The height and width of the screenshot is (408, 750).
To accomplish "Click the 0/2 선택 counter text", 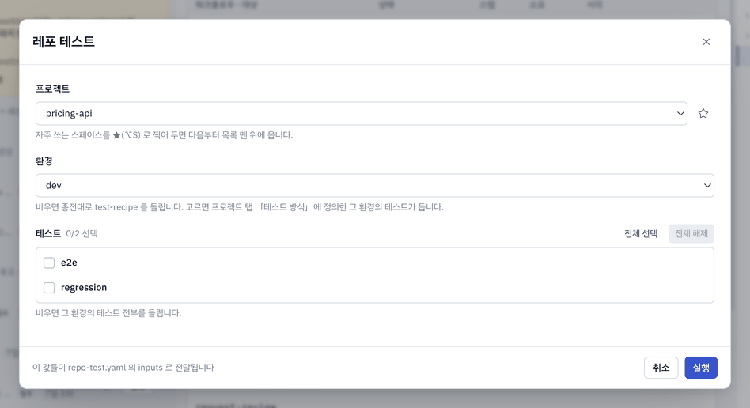I will coord(81,233).
